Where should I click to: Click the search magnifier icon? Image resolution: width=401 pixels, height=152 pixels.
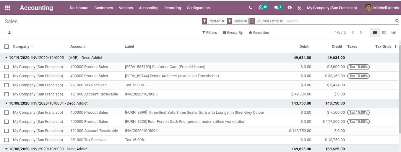point(397,21)
